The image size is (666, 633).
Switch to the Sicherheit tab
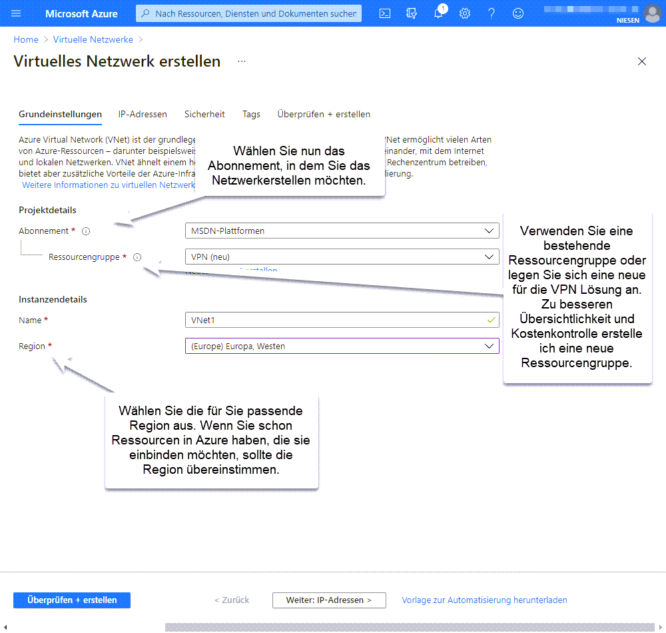click(204, 115)
